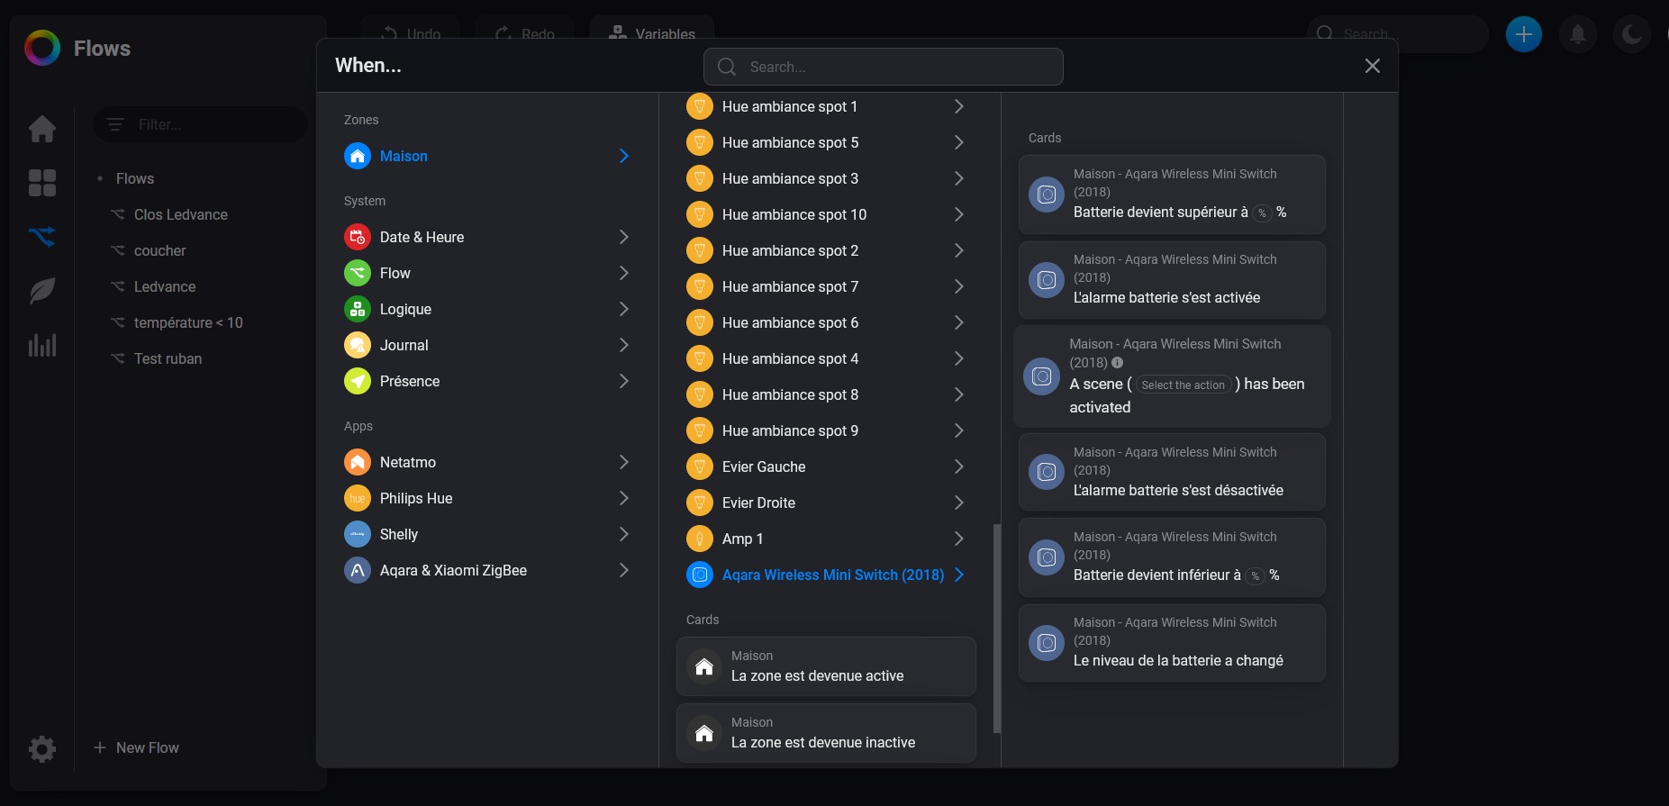Click the Homey color ring logo
The image size is (1669, 806).
[42, 48]
